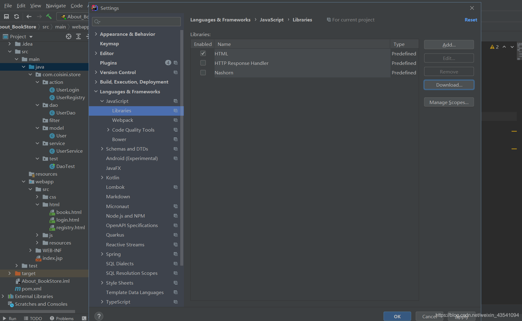Click the previous highlighted error up arrow
The height and width of the screenshot is (321, 522).
click(504, 47)
